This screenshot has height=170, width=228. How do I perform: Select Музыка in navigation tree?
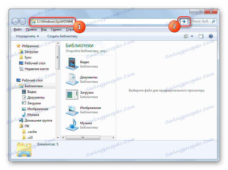33,115
